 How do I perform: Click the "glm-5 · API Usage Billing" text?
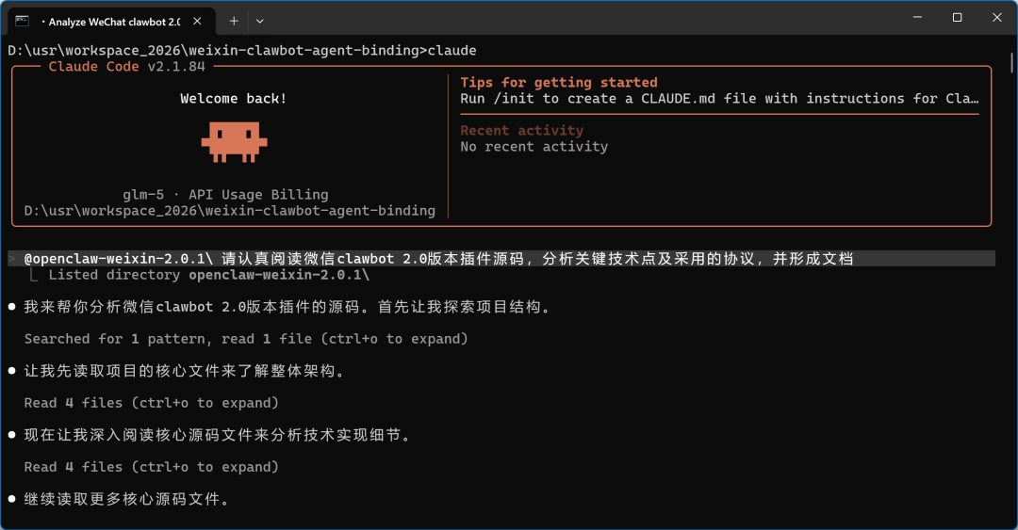point(225,195)
